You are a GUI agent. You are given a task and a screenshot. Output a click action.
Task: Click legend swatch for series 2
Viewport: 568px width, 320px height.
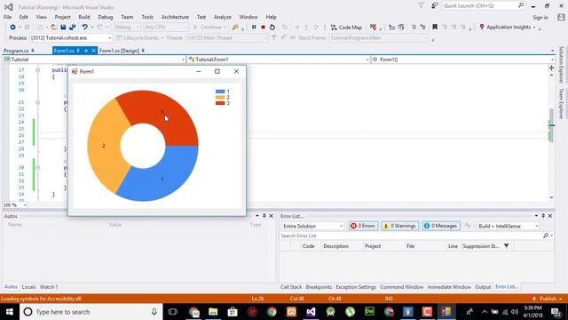[x=220, y=97]
